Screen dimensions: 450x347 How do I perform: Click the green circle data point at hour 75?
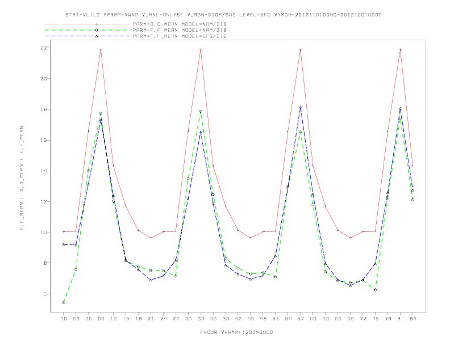[x=376, y=290]
